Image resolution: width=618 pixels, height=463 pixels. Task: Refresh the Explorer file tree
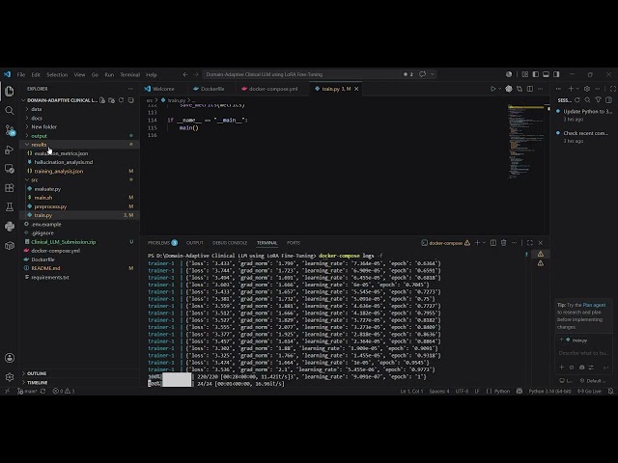pos(122,100)
